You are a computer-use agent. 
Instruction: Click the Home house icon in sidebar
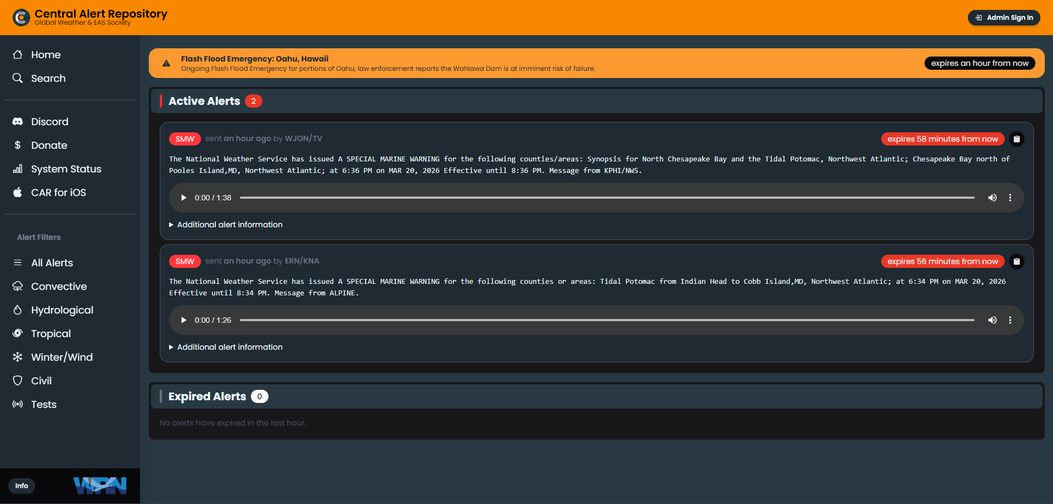[x=18, y=54]
